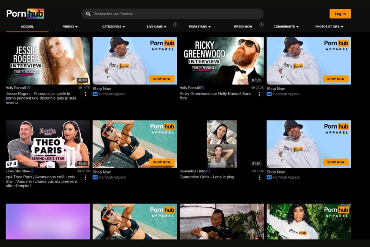Open the Theo Paris EP 4 thumbnail

pyautogui.click(x=48, y=144)
